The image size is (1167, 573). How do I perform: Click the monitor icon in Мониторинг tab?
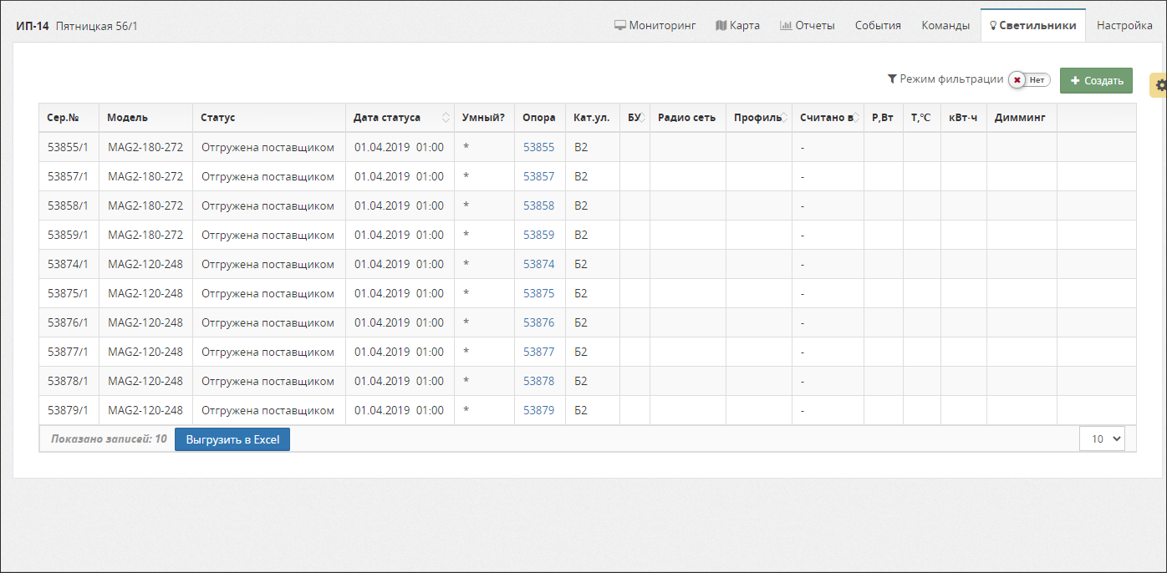[x=620, y=25]
